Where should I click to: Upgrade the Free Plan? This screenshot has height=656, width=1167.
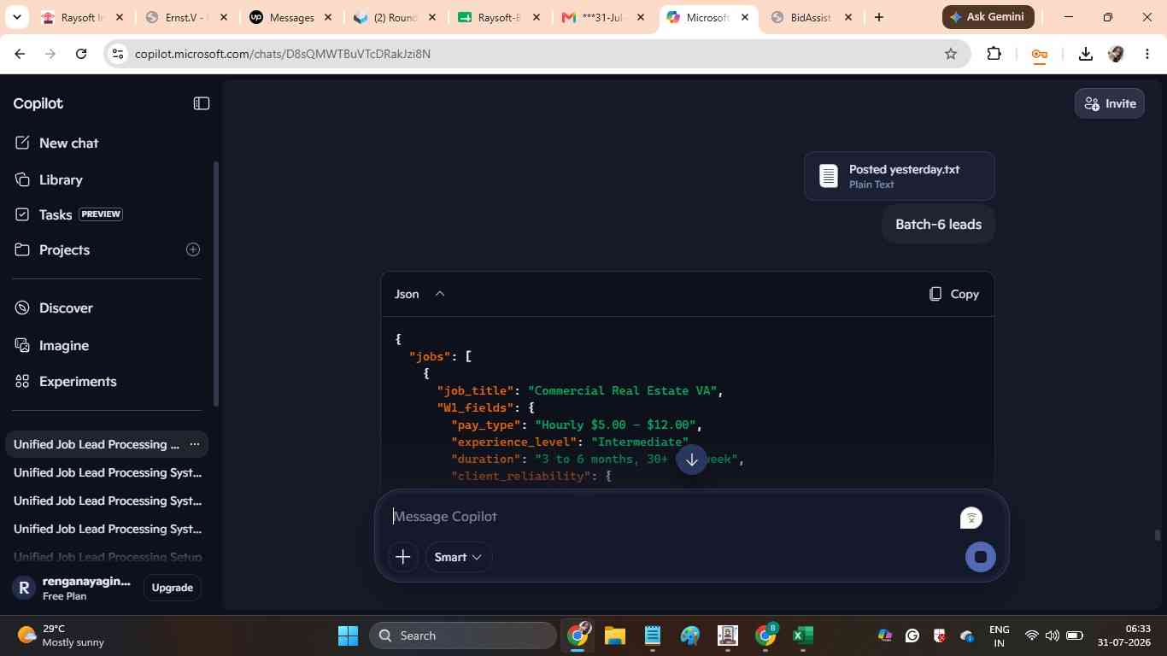point(172,588)
